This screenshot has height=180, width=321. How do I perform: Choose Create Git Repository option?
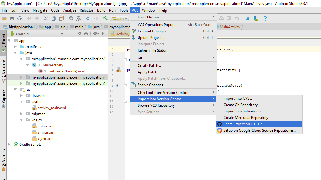click(259, 105)
